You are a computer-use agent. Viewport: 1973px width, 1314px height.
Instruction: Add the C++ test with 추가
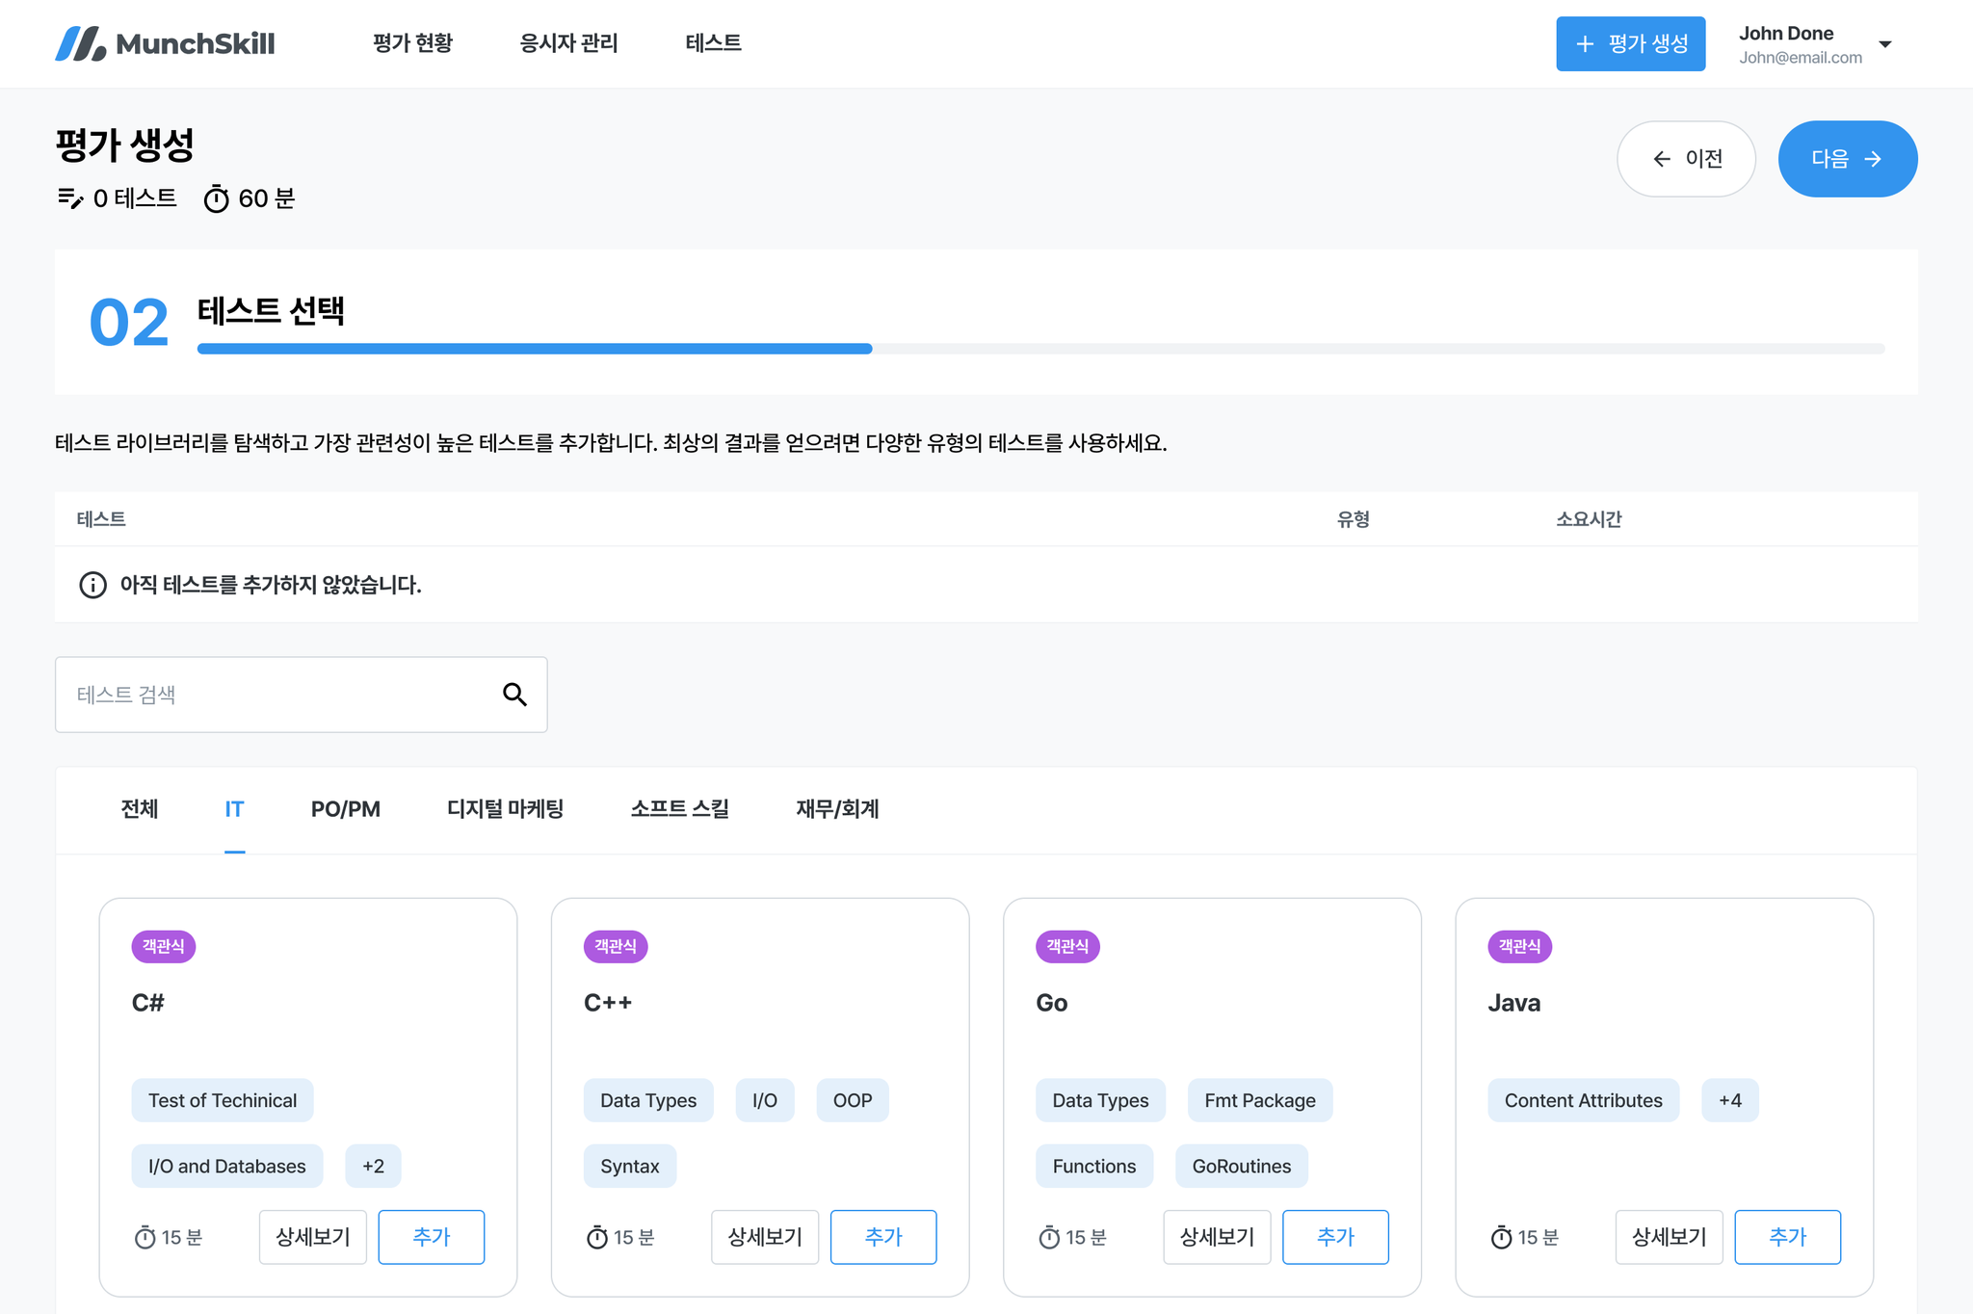pyautogui.click(x=882, y=1237)
